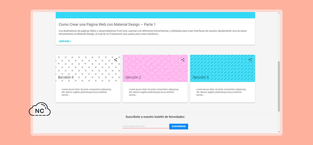This screenshot has height=145, width=313.
Task: Click the scrollbar up arrow
Action: [x=279, y=13]
